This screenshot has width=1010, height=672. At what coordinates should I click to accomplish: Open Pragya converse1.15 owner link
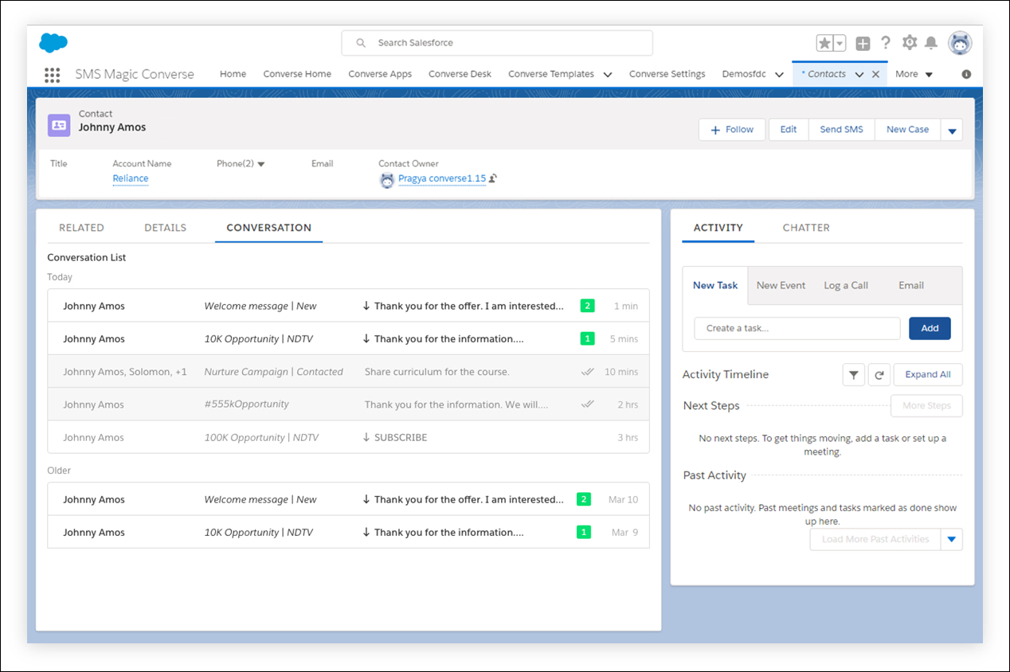[442, 178]
